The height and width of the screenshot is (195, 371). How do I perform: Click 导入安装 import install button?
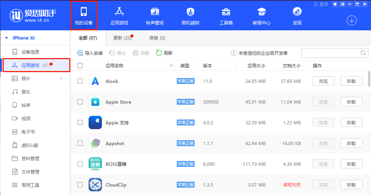click(90, 53)
